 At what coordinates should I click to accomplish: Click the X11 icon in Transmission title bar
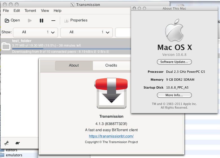(x=72, y=5)
